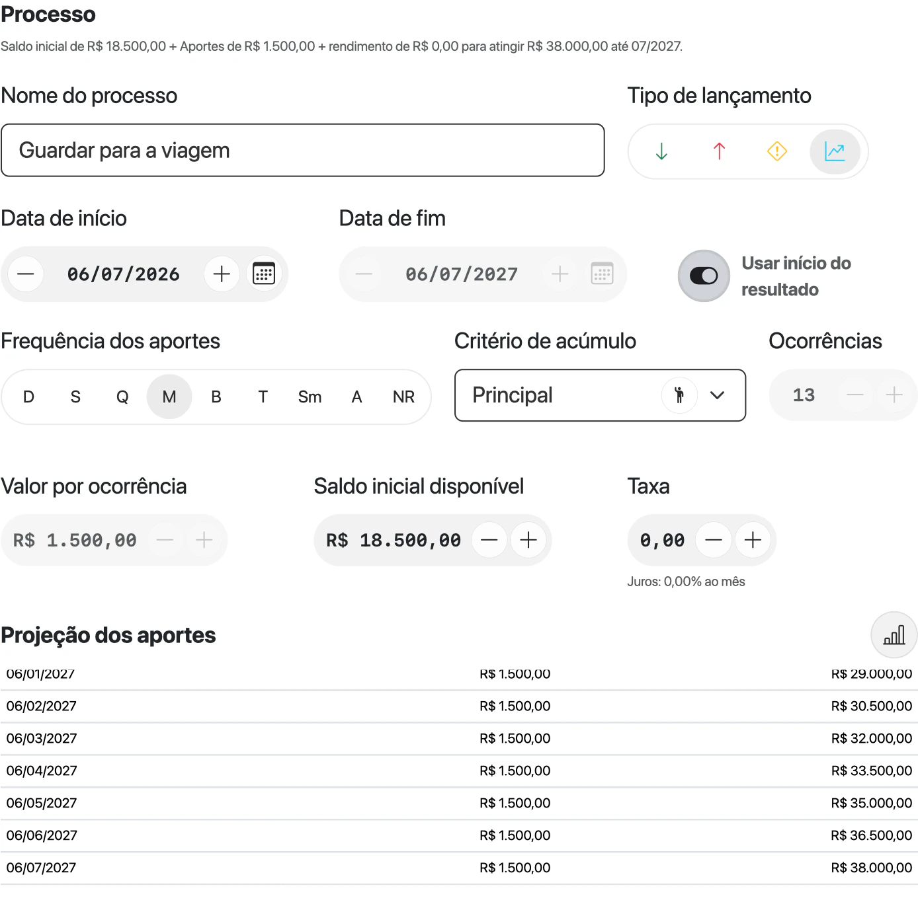This screenshot has width=918, height=906.
Task: Decrease Saldo inicial disponível amount
Action: coord(489,540)
